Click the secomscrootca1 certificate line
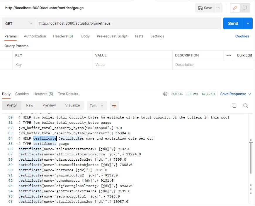255x206 pixels. click(x=69, y=196)
